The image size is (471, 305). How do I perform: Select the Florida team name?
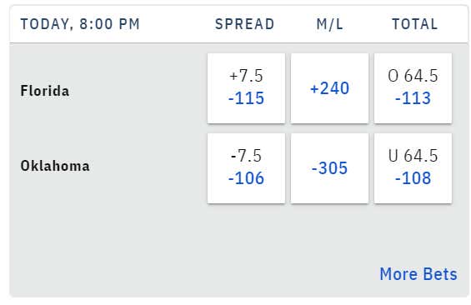45,91
